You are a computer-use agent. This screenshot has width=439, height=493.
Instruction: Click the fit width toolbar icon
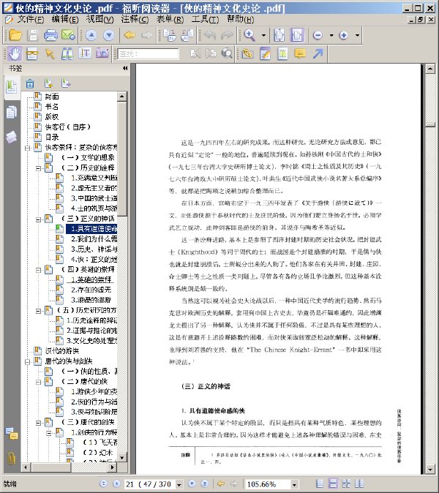[297, 35]
